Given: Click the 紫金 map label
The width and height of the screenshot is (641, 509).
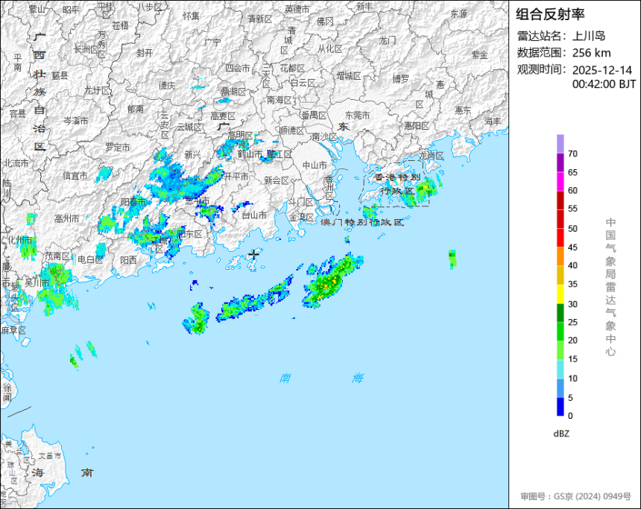Looking at the screenshot, I should [480, 54].
